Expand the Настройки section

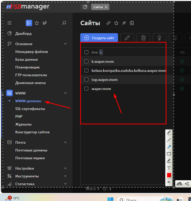point(65,168)
